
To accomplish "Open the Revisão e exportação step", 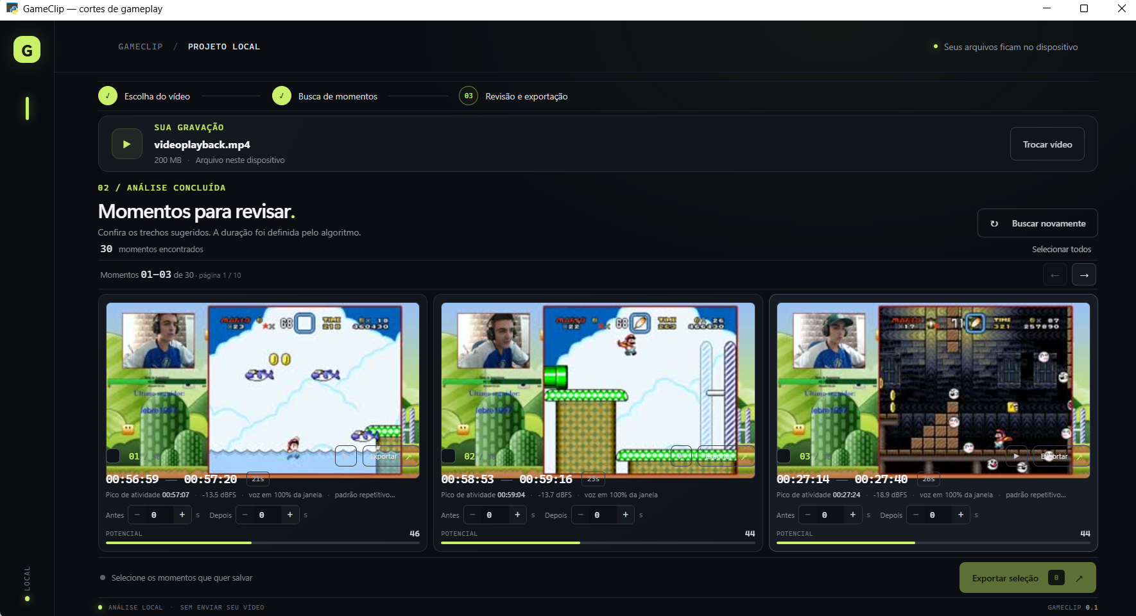I will pos(513,96).
